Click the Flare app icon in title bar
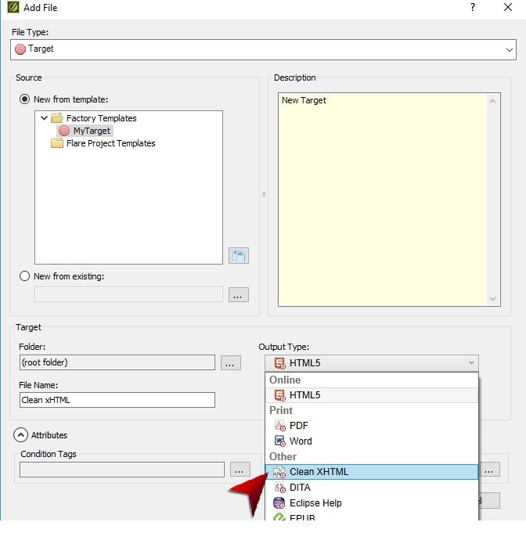Image resolution: width=526 pixels, height=533 pixels. [x=13, y=7]
